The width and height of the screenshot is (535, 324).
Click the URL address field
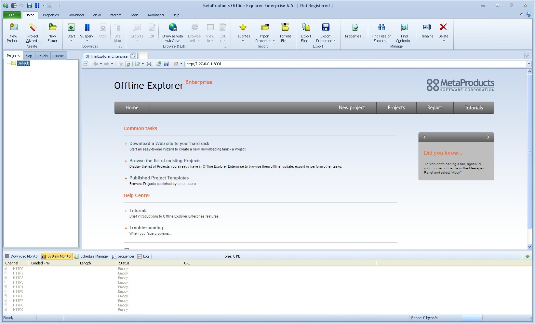pyautogui.click(x=355, y=64)
